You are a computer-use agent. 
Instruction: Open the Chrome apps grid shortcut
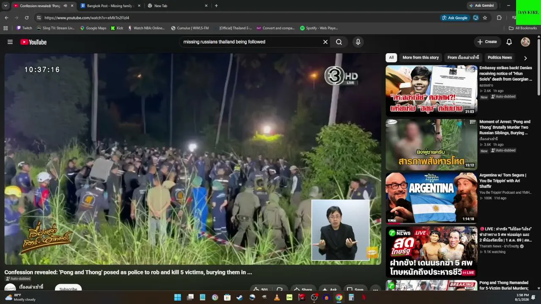pyautogui.click(x=5, y=28)
